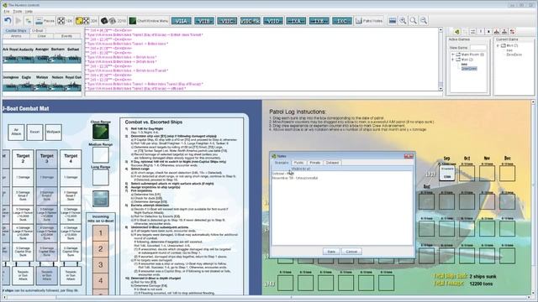Click the Long Range box

pyautogui.click(x=101, y=178)
